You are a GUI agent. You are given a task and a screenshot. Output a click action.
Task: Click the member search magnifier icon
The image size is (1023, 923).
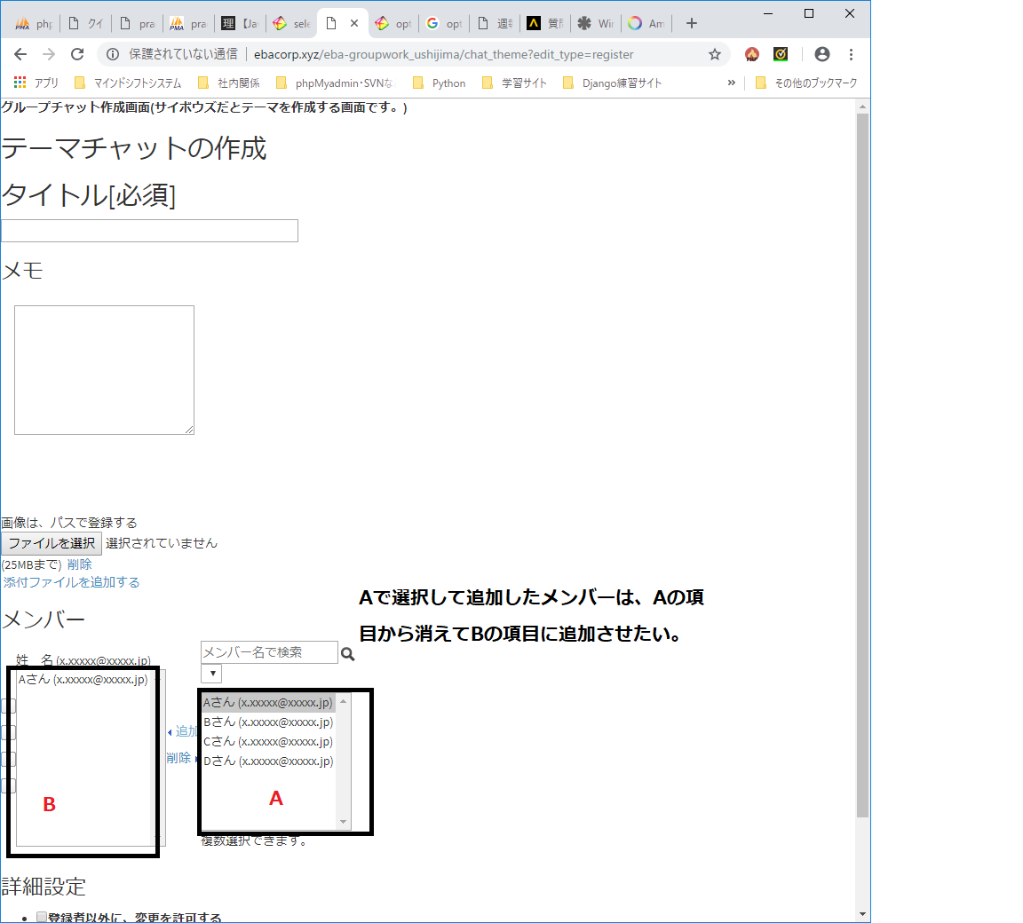[347, 652]
